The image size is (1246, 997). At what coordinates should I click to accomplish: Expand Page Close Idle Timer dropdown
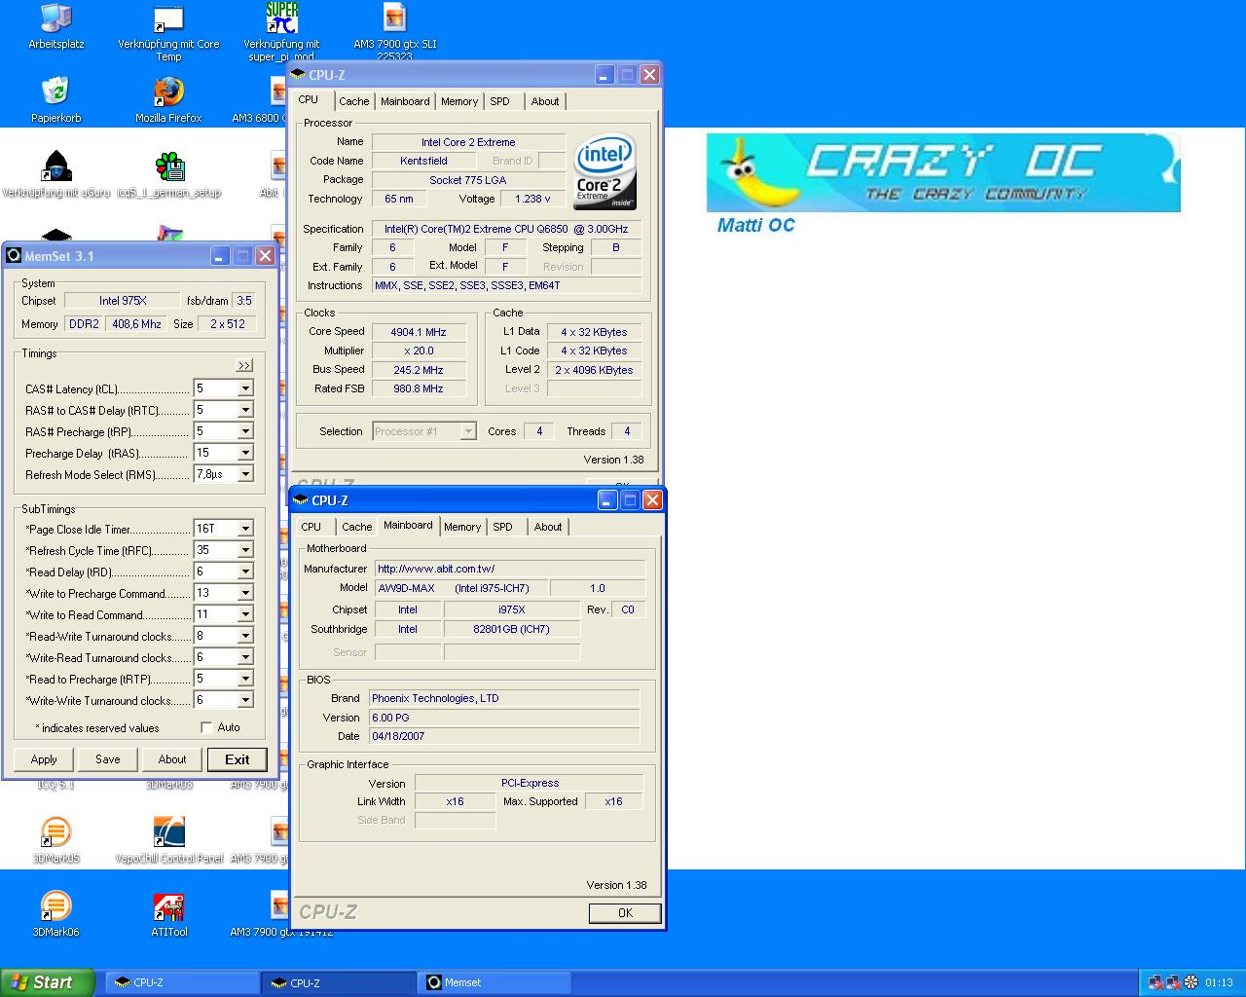coord(245,529)
